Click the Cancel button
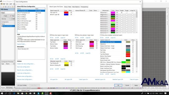This screenshot has height=95, width=169. tap(127, 85)
